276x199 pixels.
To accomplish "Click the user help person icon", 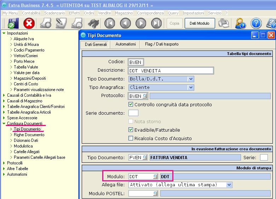I will pyautogui.click(x=241, y=23).
